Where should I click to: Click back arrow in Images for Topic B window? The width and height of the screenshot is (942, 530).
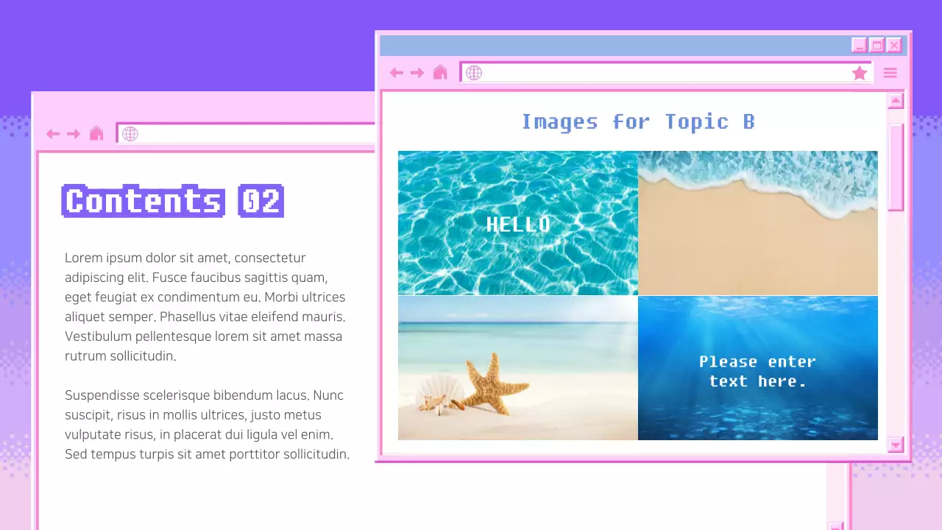click(397, 72)
